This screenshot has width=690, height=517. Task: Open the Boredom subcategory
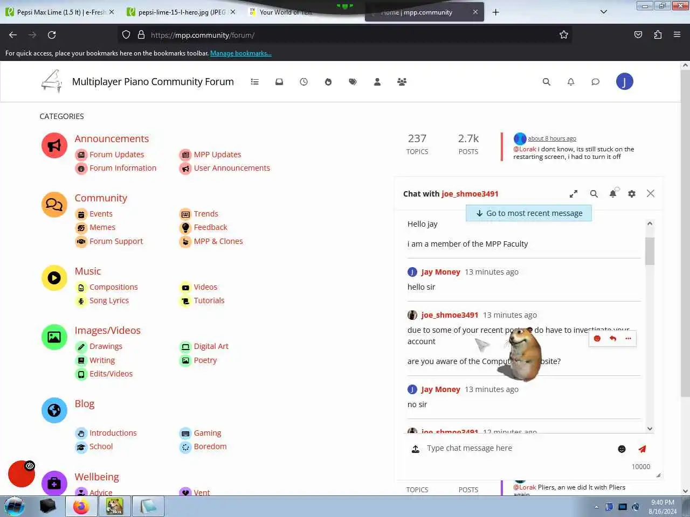[210, 446]
